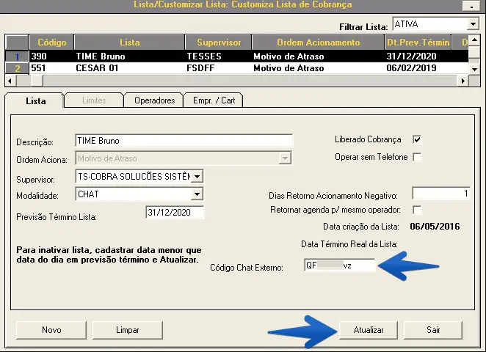This screenshot has width=486, height=352.
Task: Click the Descrição text field
Action: 184,141
